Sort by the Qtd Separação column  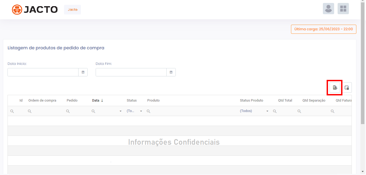314,100
